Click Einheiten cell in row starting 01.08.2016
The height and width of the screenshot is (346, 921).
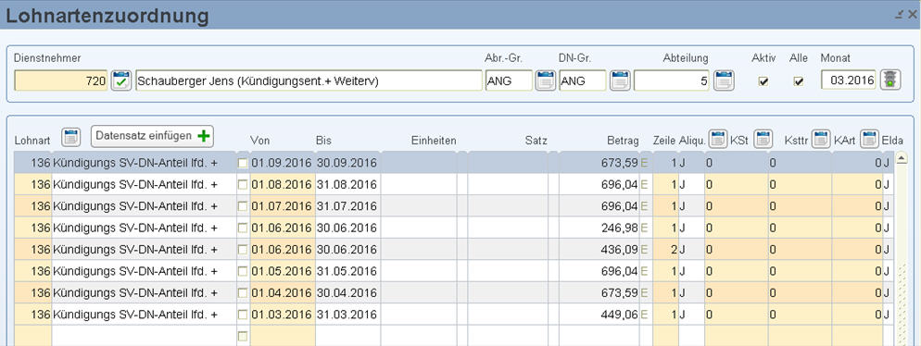(419, 185)
